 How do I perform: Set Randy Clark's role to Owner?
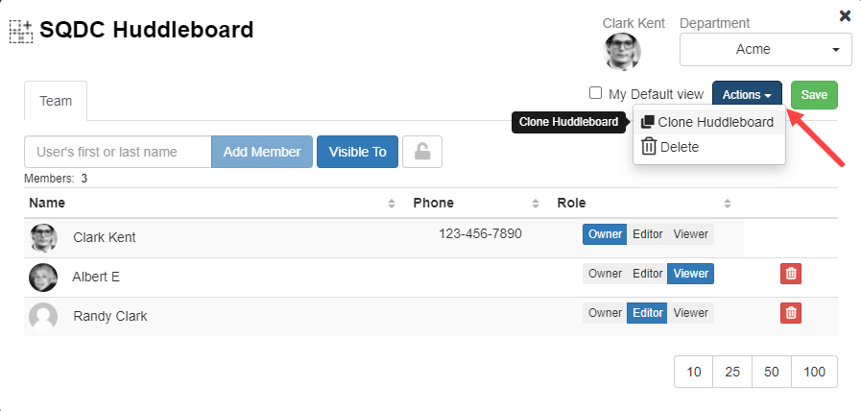(605, 313)
